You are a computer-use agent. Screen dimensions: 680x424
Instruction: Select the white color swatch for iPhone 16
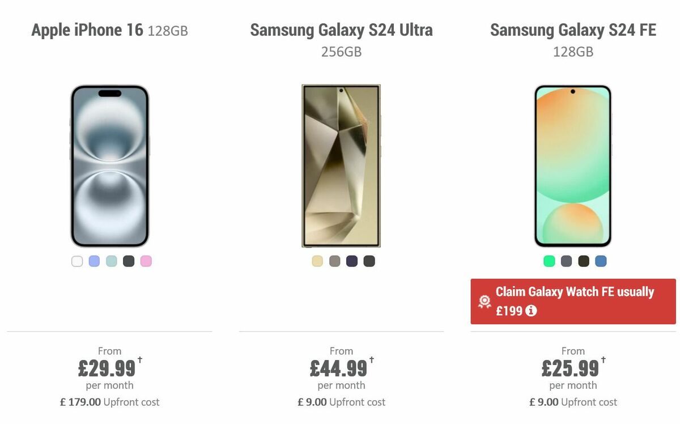pyautogui.click(x=76, y=261)
